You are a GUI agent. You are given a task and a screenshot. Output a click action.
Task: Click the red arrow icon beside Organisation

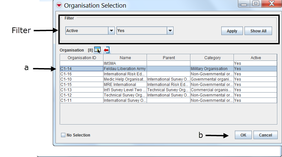pos(106,50)
